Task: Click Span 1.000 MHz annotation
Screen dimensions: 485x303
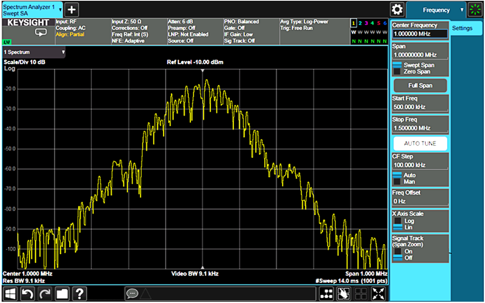Action: (x=366, y=274)
